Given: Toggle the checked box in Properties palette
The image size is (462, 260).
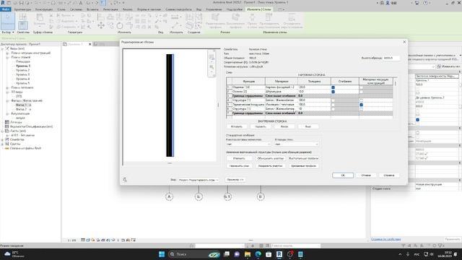Looking at the screenshot, I should (417, 120).
